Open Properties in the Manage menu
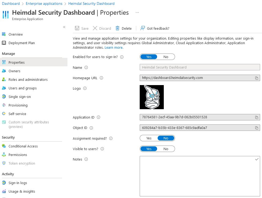Viewport: 262px width, 198px height. pyautogui.click(x=34, y=62)
